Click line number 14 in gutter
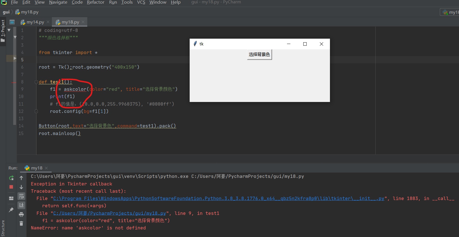459x237 pixels. (21, 126)
